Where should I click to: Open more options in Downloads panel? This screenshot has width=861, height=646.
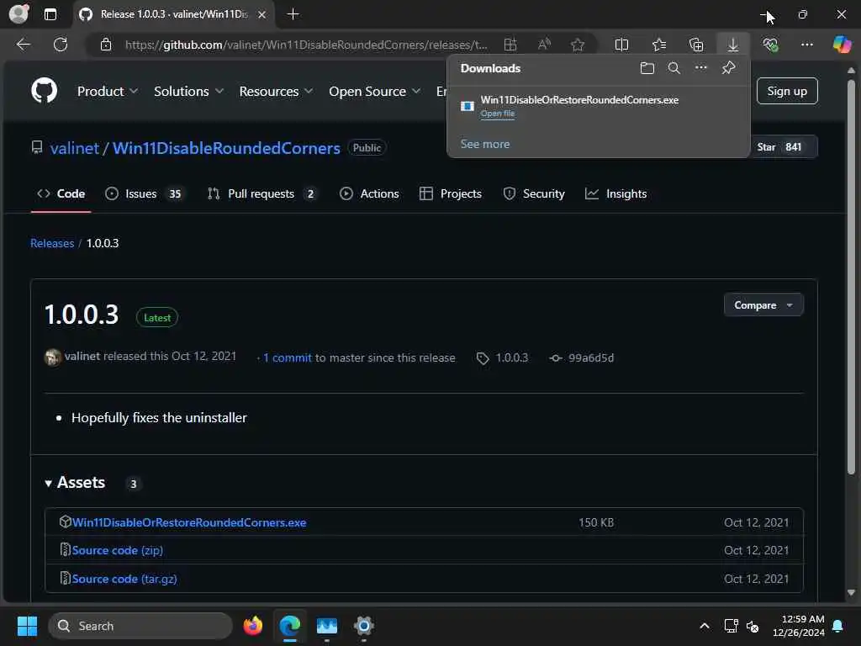(x=701, y=67)
